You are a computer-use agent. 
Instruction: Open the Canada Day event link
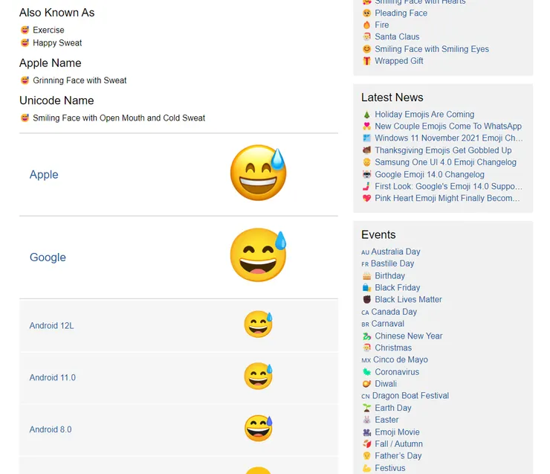click(394, 312)
